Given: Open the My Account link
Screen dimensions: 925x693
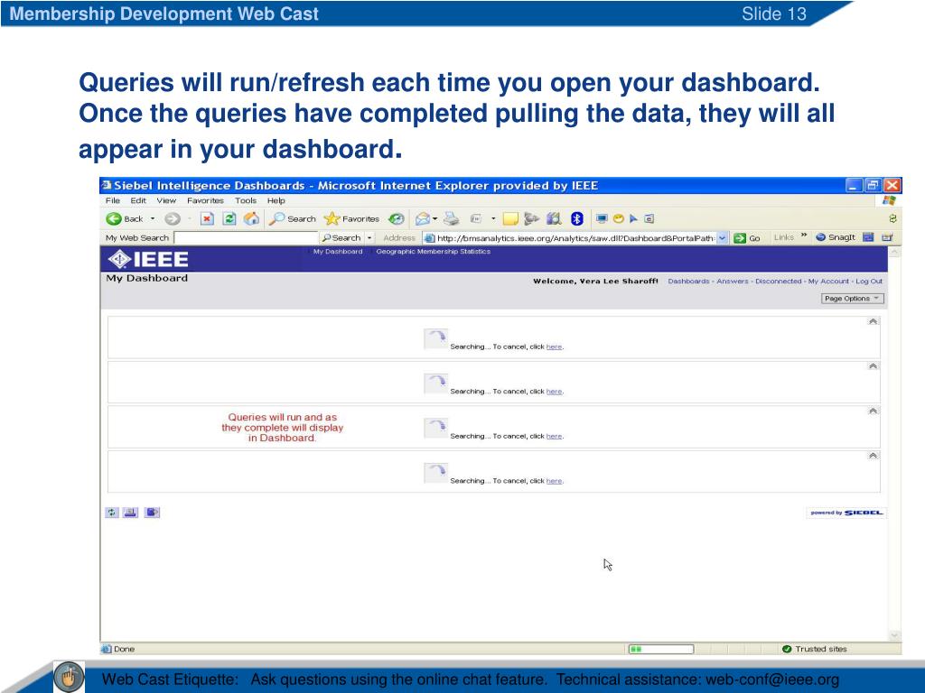Looking at the screenshot, I should click(828, 282).
